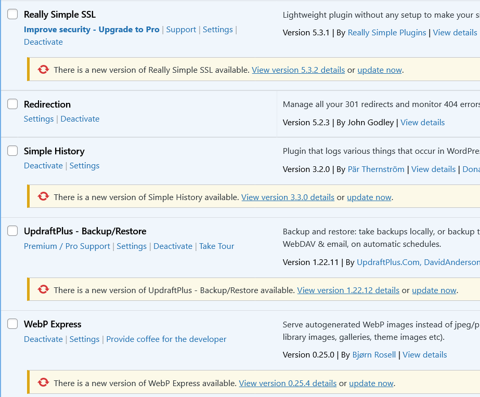View version 5.3.2 details
The image size is (480, 397).
coord(299,70)
